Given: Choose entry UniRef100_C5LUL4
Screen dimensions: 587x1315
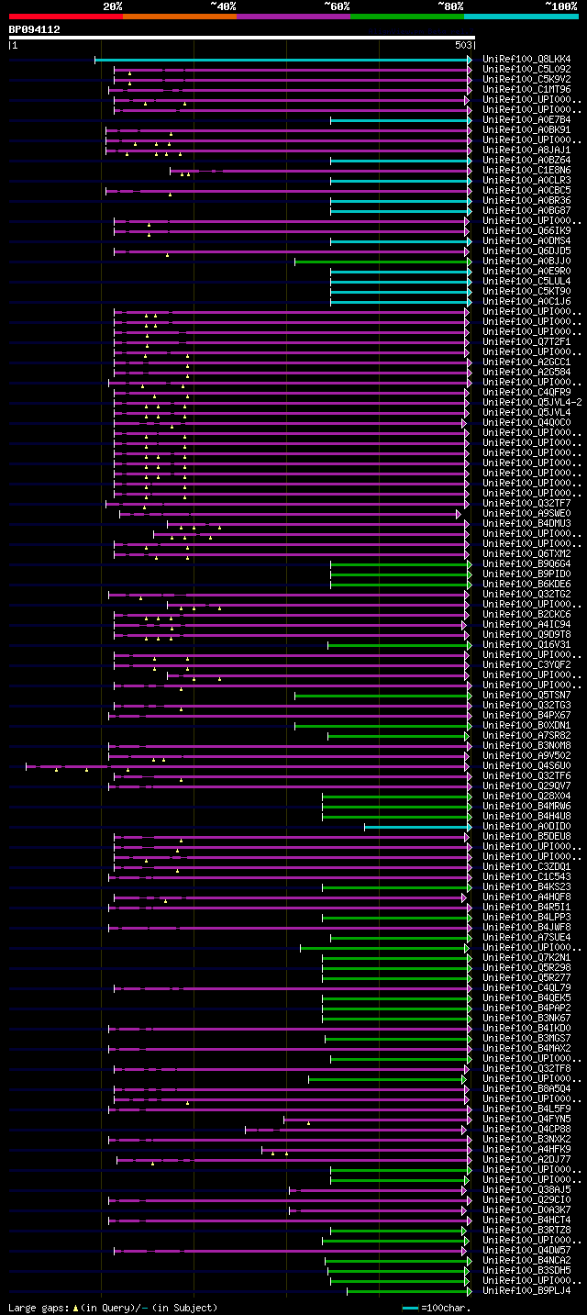Looking at the screenshot, I should 528,282.
